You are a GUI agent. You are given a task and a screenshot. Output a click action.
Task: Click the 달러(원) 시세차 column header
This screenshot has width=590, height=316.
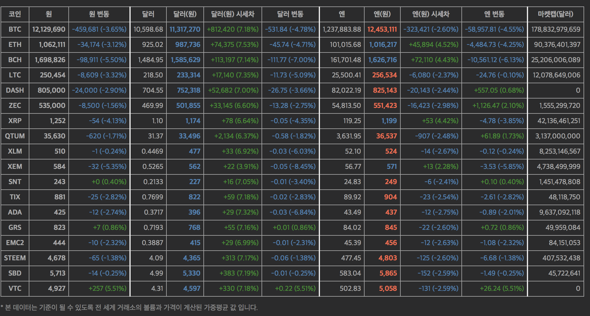[233, 14]
